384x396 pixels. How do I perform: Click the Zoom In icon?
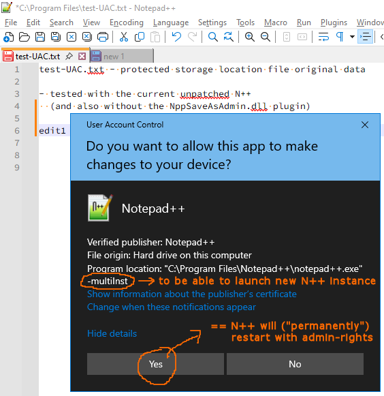(x=250, y=37)
